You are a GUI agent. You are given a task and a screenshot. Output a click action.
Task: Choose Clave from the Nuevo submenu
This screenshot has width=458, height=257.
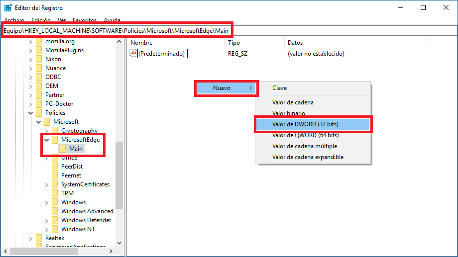coord(313,88)
